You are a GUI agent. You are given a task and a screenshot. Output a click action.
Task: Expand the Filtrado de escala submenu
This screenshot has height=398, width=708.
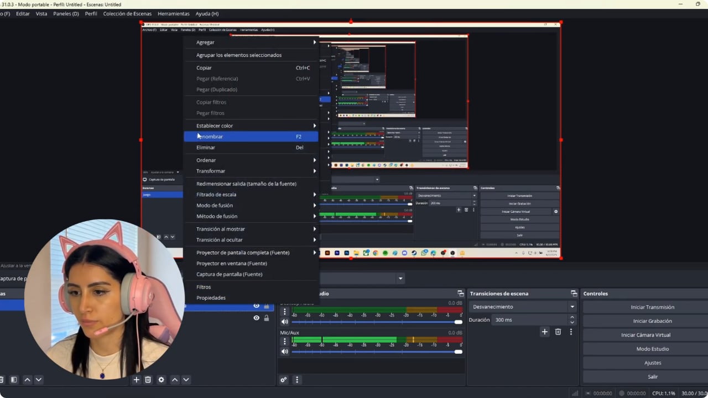click(x=251, y=195)
